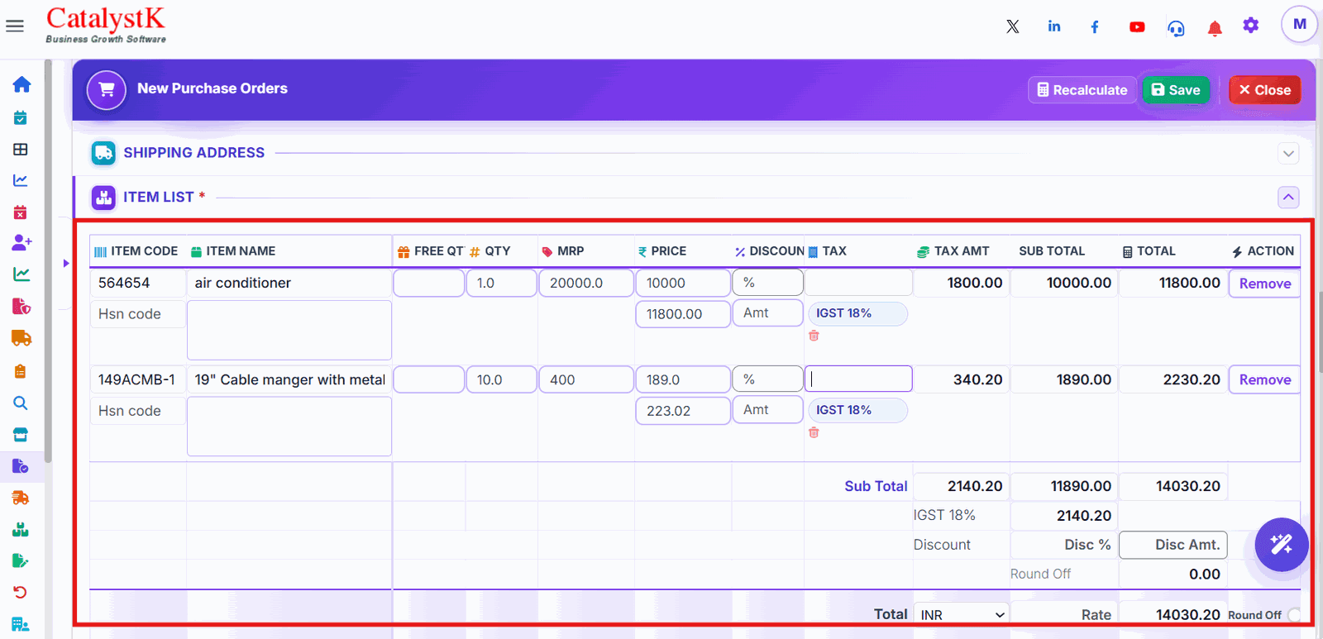
Task: Open notifications bell icon
Action: coord(1215,29)
